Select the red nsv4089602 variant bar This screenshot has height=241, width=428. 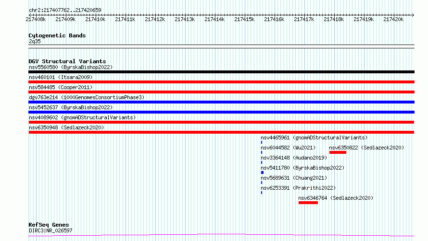pos(221,122)
